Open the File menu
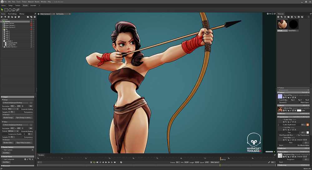 [x=5, y=2]
